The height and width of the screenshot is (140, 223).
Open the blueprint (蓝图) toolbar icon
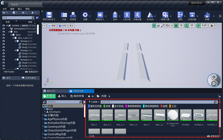click(180, 15)
